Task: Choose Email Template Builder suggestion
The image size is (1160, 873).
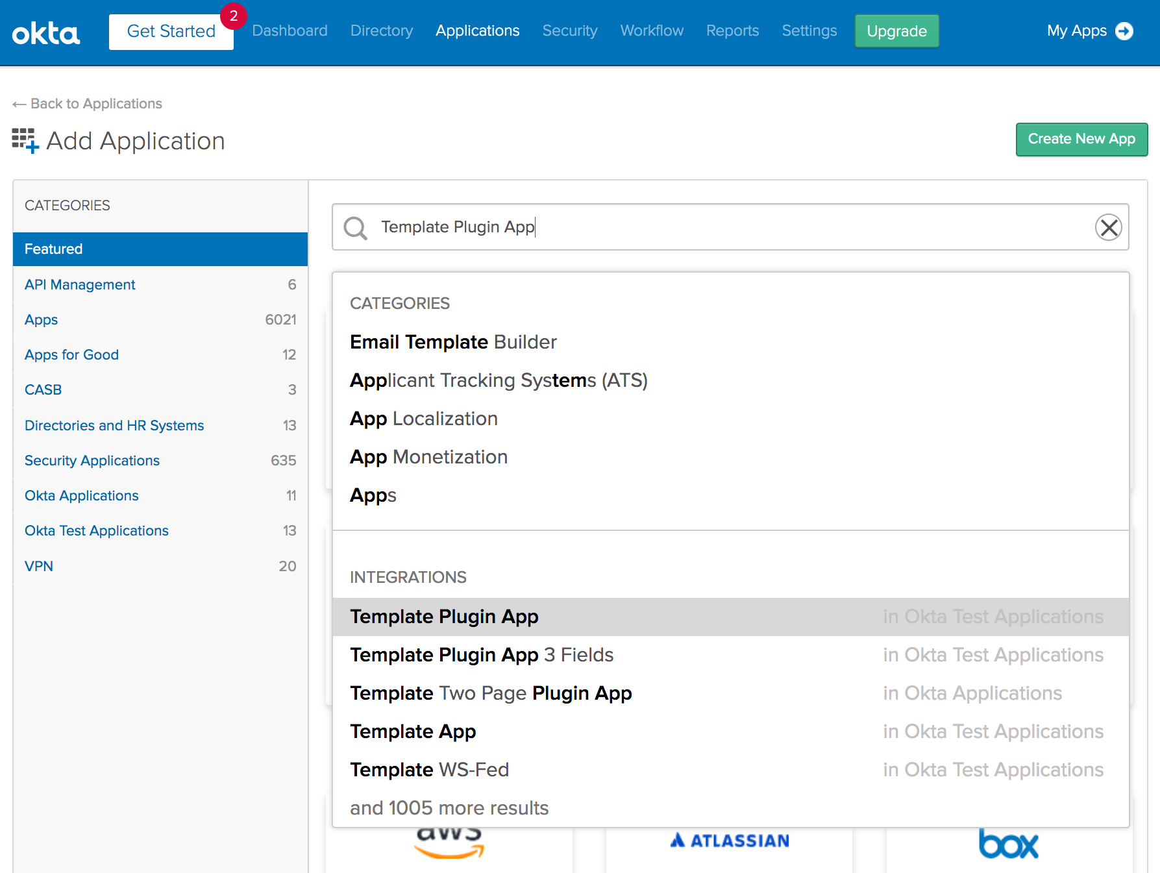Action: pyautogui.click(x=731, y=342)
